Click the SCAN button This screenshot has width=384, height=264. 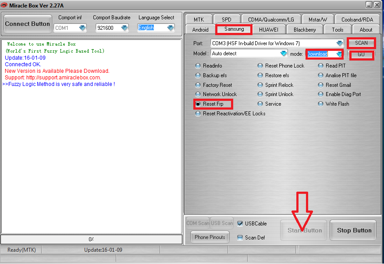pos(361,43)
